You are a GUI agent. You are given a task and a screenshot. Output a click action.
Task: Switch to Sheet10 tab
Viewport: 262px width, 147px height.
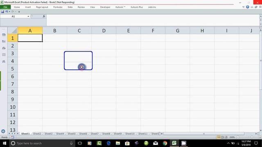click(130, 134)
